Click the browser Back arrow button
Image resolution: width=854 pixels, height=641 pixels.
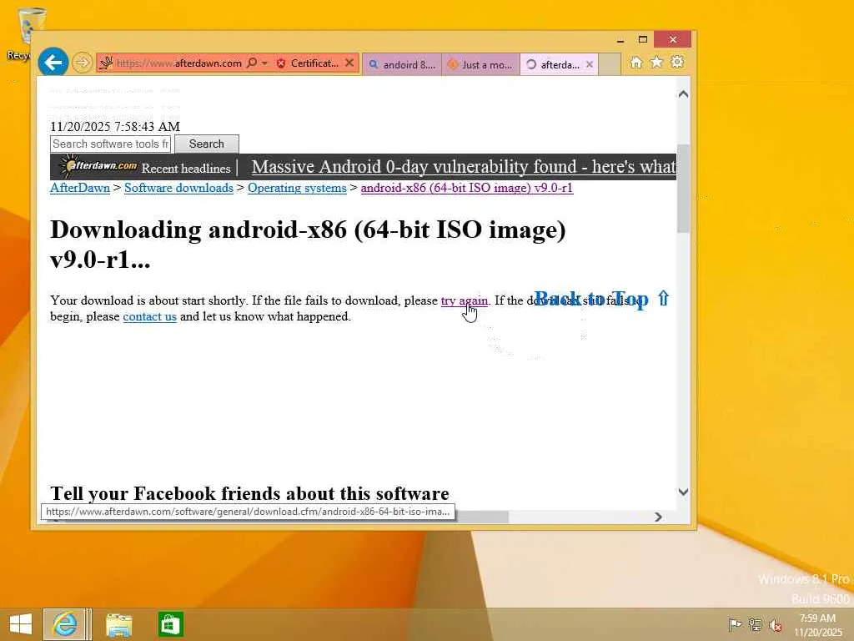[x=53, y=63]
